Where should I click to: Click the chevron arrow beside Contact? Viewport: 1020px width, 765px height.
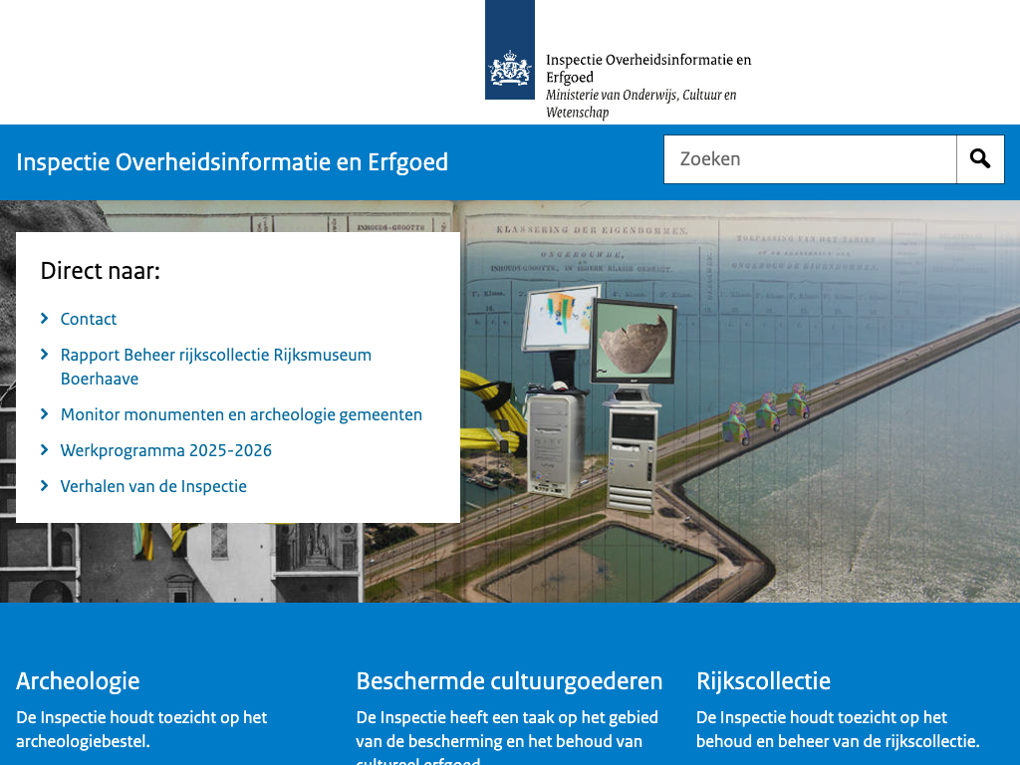click(45, 319)
